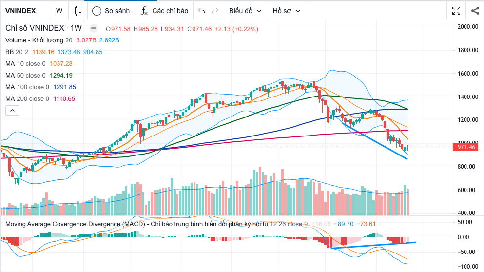
Task: Click the MACD signal value -73.61
Action: [366, 224]
